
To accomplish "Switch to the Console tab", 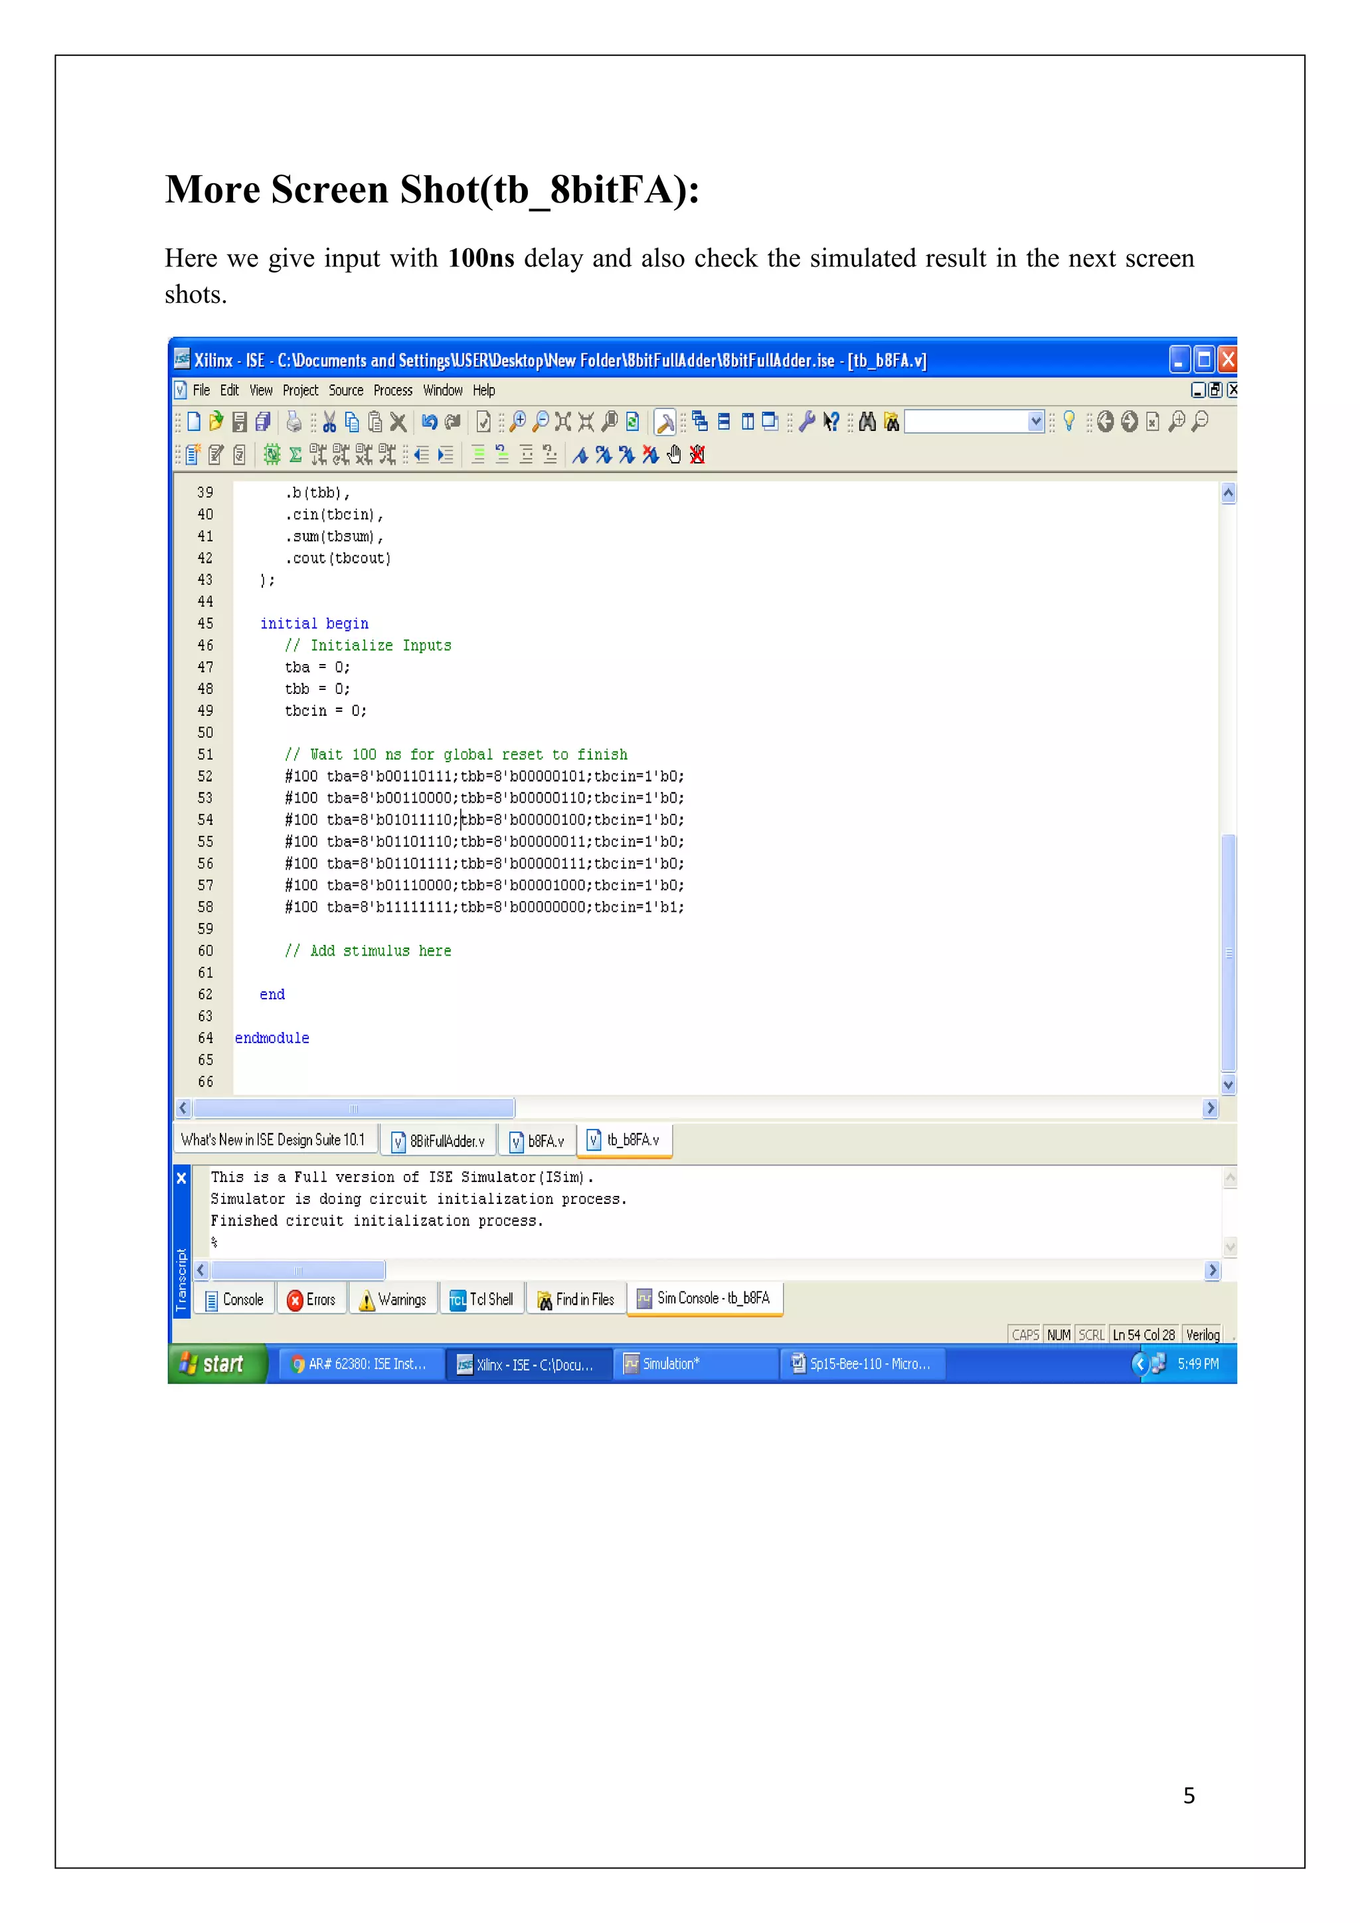I will click(x=234, y=1299).
